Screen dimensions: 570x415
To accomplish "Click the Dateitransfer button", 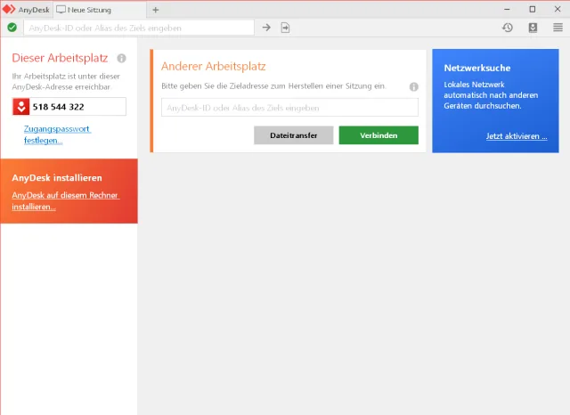I will 293,135.
